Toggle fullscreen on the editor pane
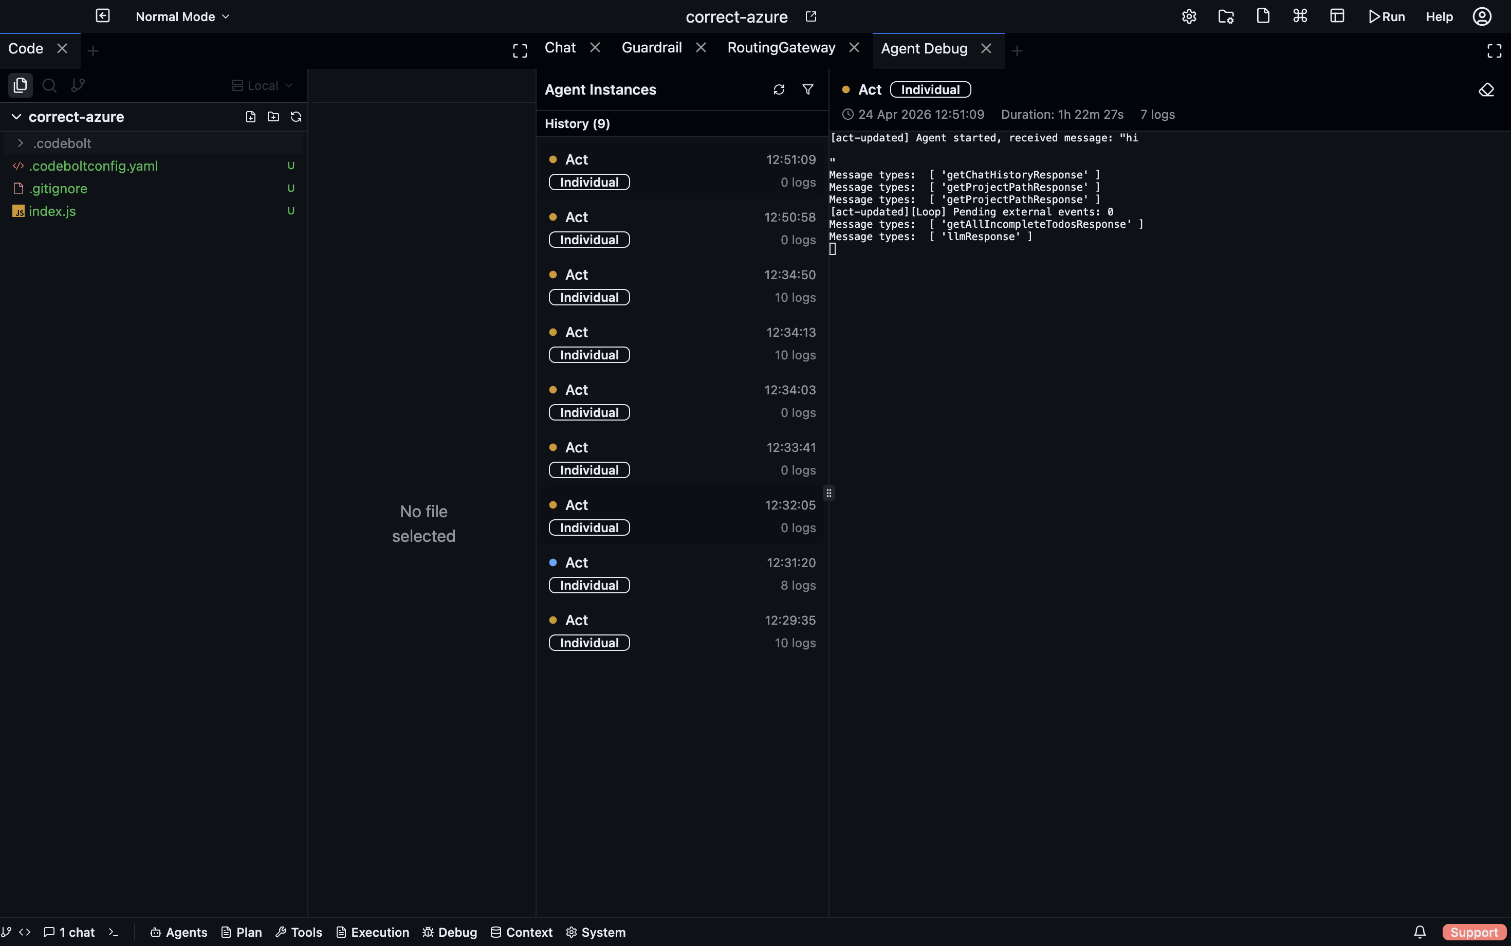Screen dimensions: 1511x946 point(520,51)
